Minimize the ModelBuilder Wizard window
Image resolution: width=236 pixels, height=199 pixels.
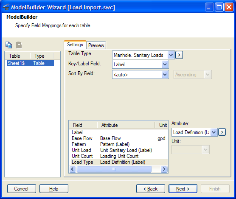click(x=209, y=7)
